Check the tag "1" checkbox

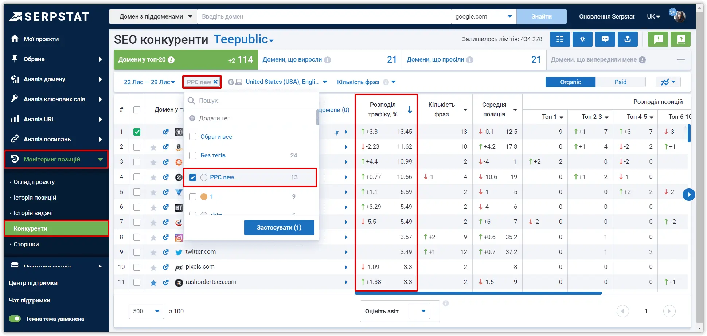[193, 196]
